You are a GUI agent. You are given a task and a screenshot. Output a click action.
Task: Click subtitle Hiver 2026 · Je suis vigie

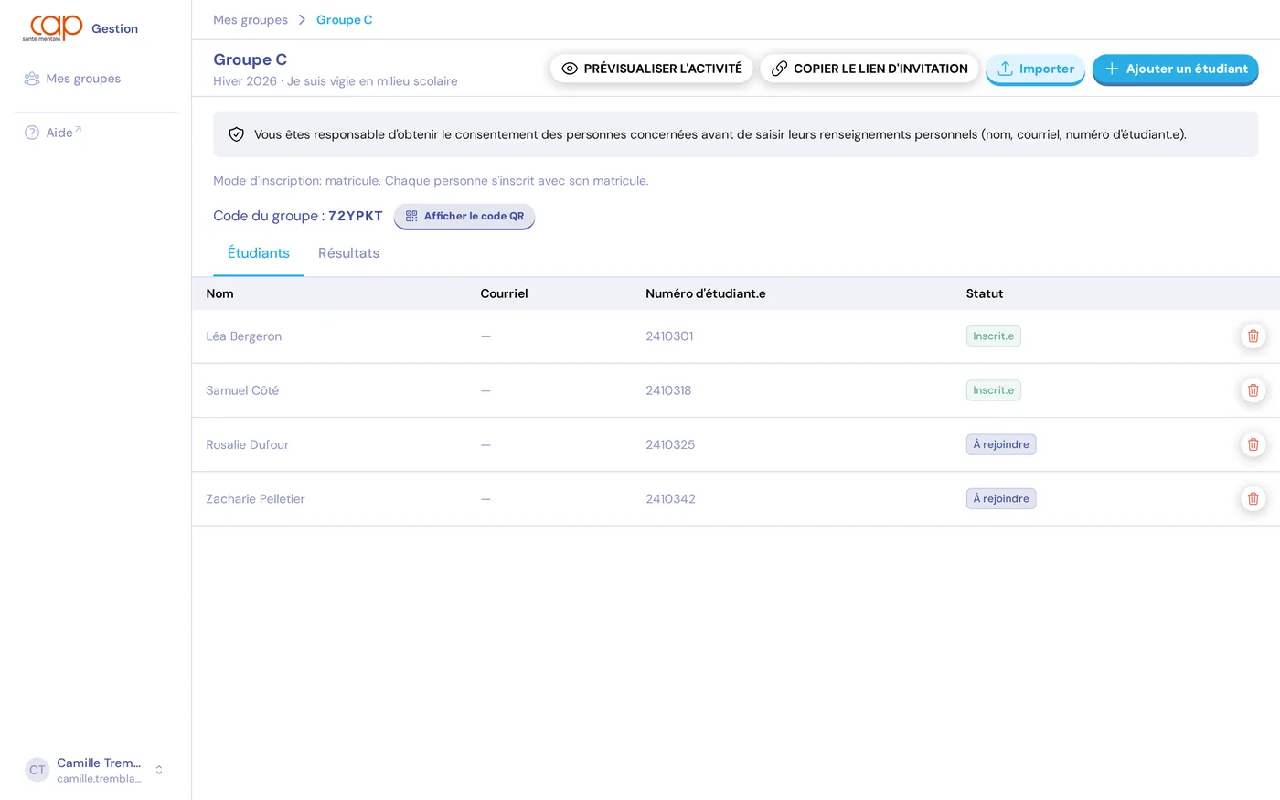coord(336,81)
